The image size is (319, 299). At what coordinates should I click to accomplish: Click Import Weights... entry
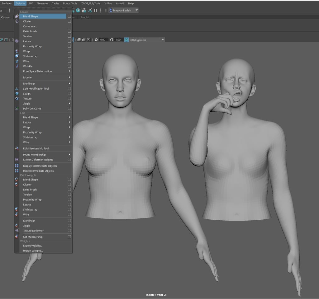tap(33, 251)
